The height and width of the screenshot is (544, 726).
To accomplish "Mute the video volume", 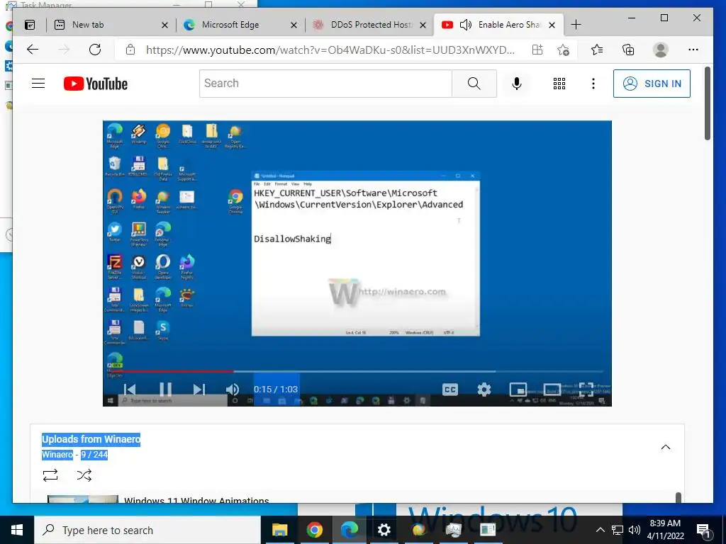I will click(x=233, y=390).
